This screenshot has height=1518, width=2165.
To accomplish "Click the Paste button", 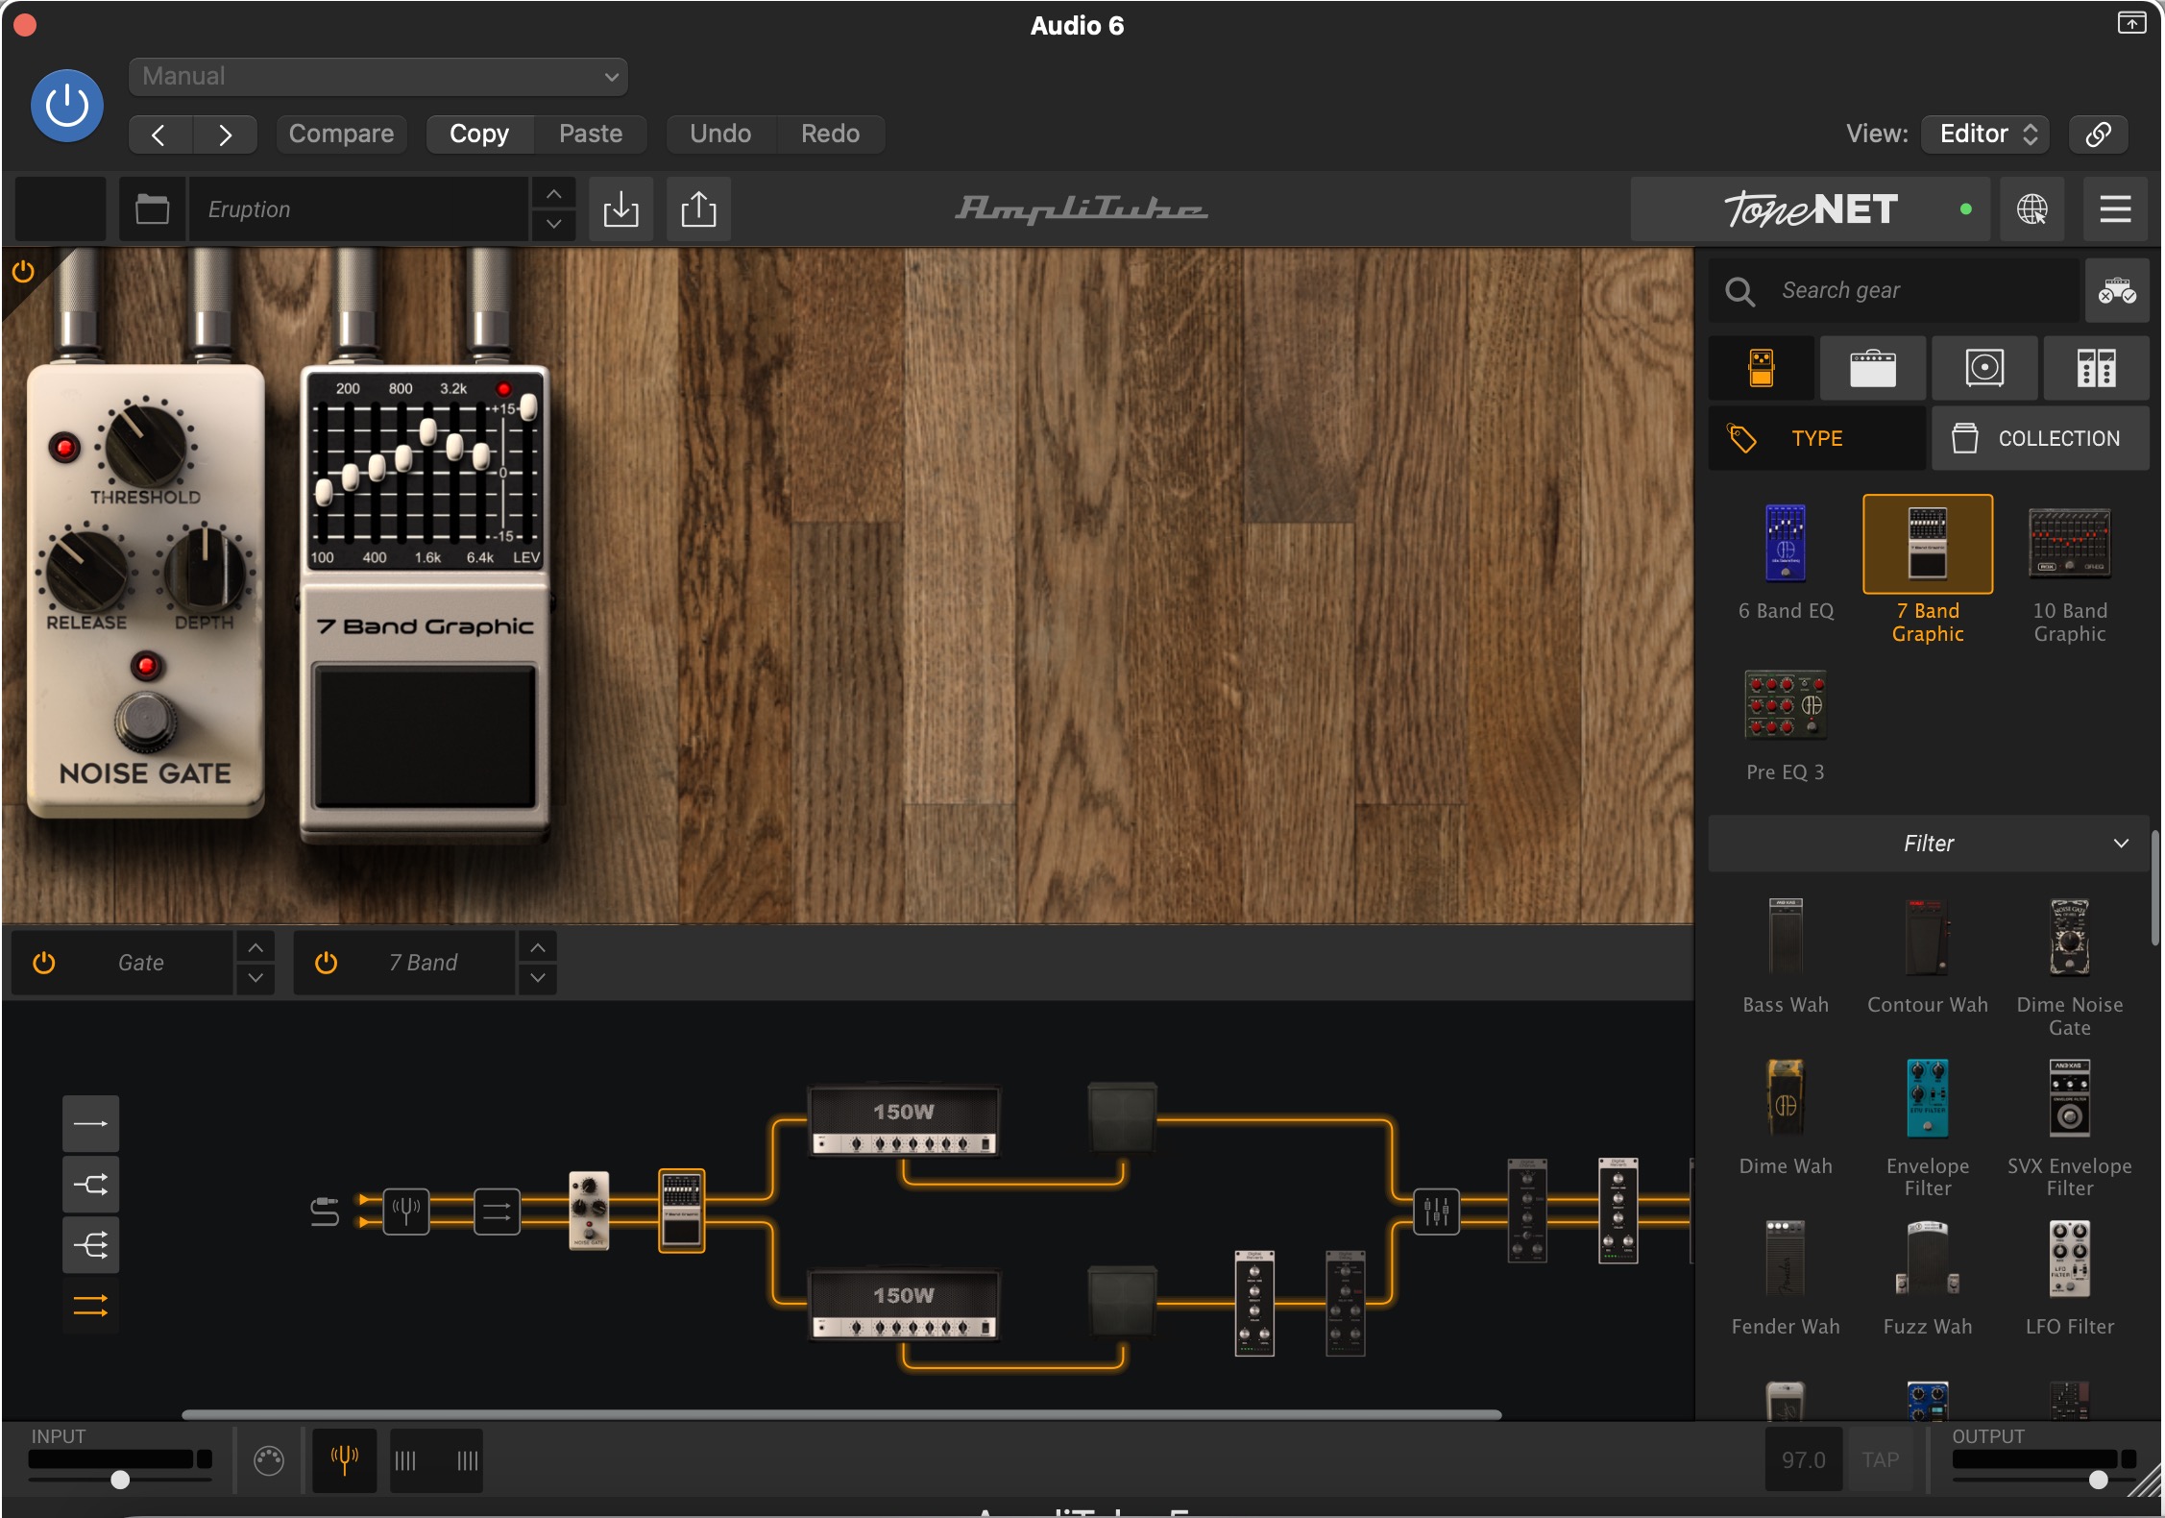I will coord(591,134).
